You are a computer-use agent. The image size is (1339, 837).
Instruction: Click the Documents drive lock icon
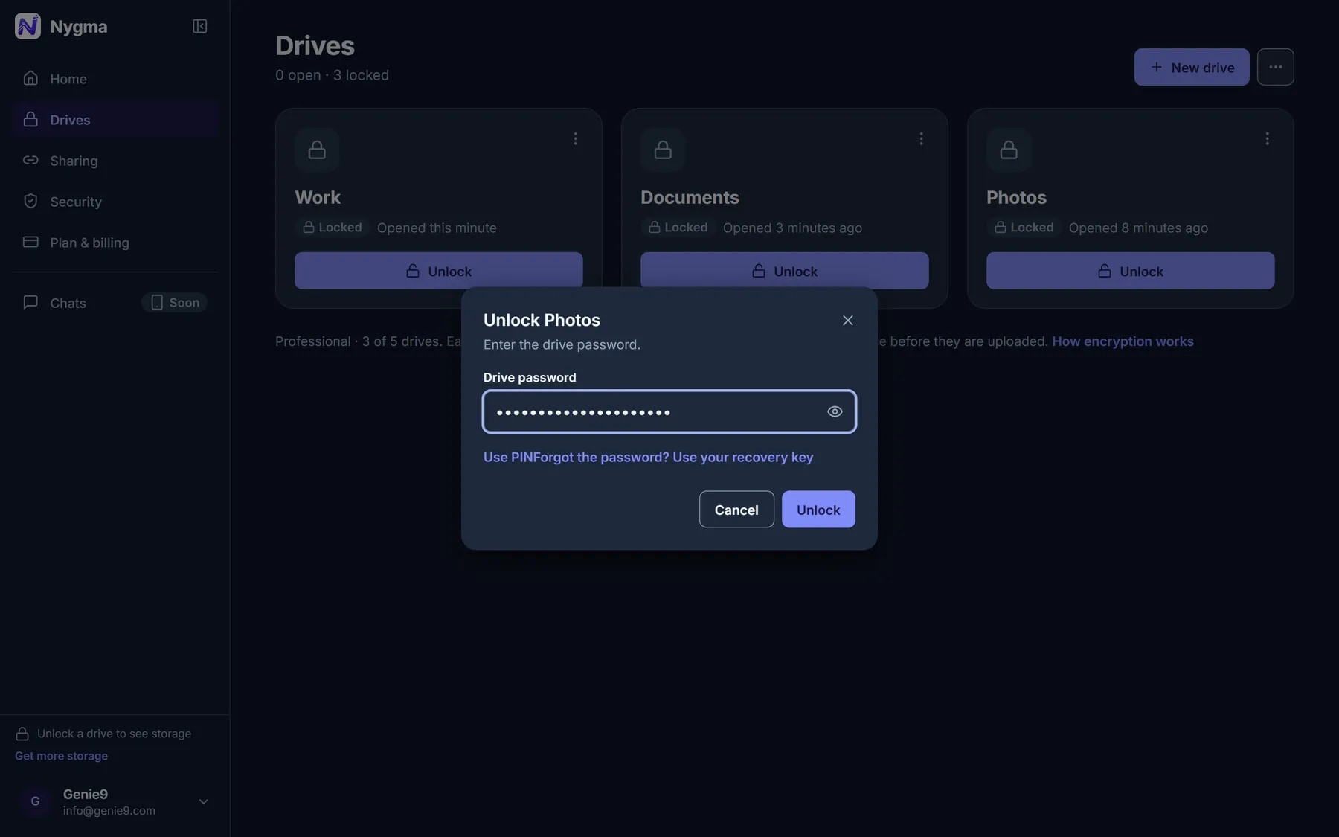663,150
